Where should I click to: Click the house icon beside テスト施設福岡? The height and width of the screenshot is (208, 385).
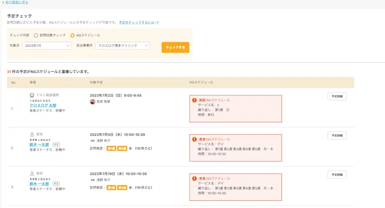coord(32,95)
